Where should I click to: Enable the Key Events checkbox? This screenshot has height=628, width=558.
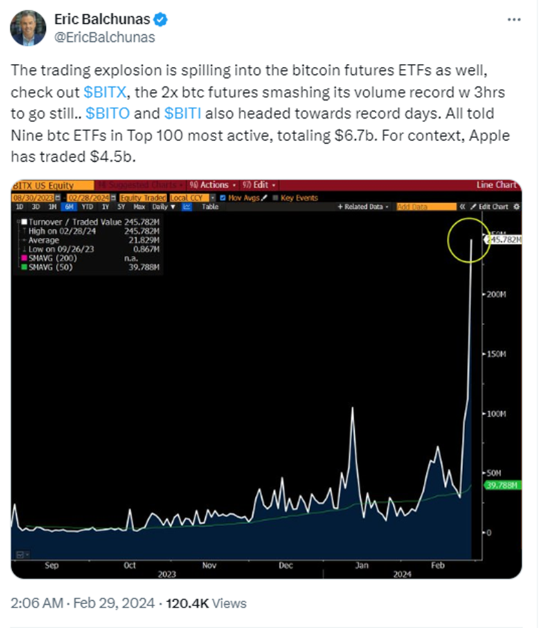point(276,198)
